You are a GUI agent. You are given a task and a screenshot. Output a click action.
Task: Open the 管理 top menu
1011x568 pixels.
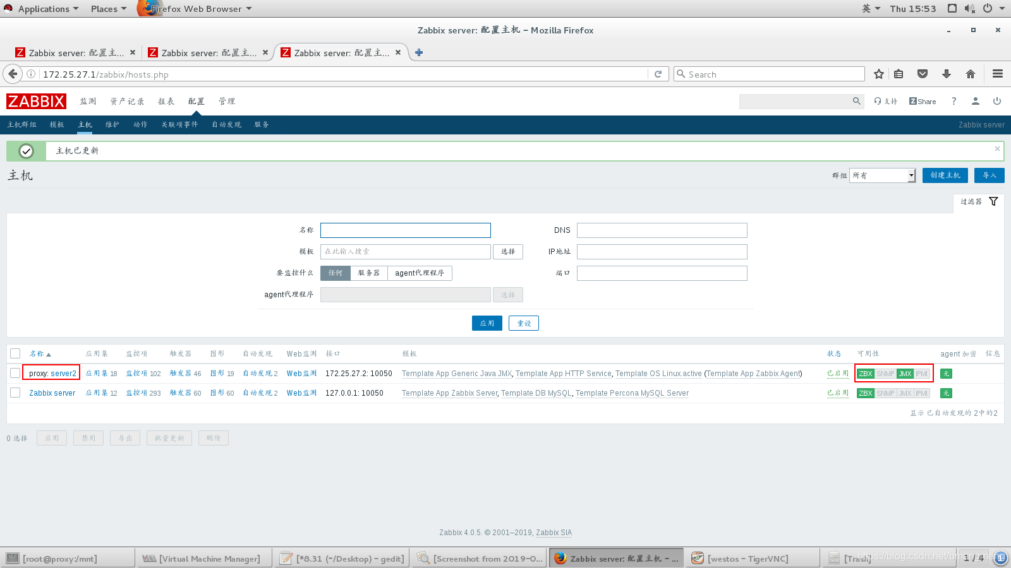227,101
